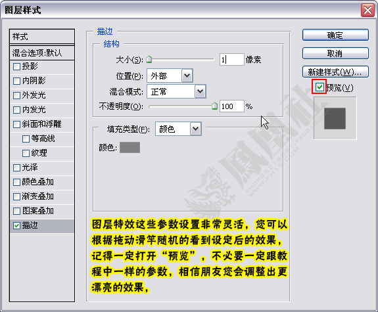Viewport: 378px width, 312px height.
Task: Uncheck the 描边 stroke effect
Action: tap(16, 225)
